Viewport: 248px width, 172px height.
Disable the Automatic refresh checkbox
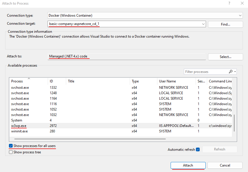click(x=198, y=149)
